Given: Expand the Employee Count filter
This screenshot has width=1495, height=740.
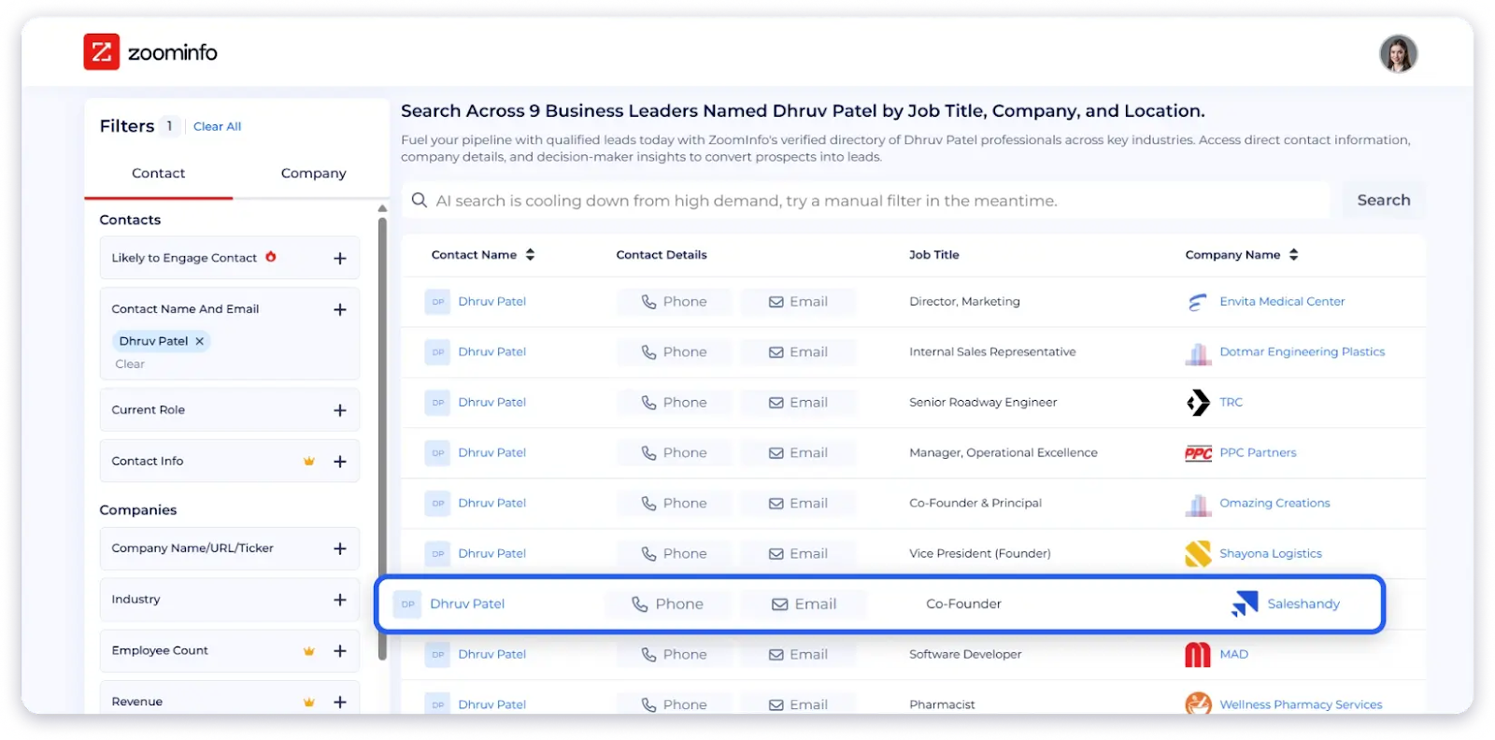Looking at the screenshot, I should click(x=340, y=651).
